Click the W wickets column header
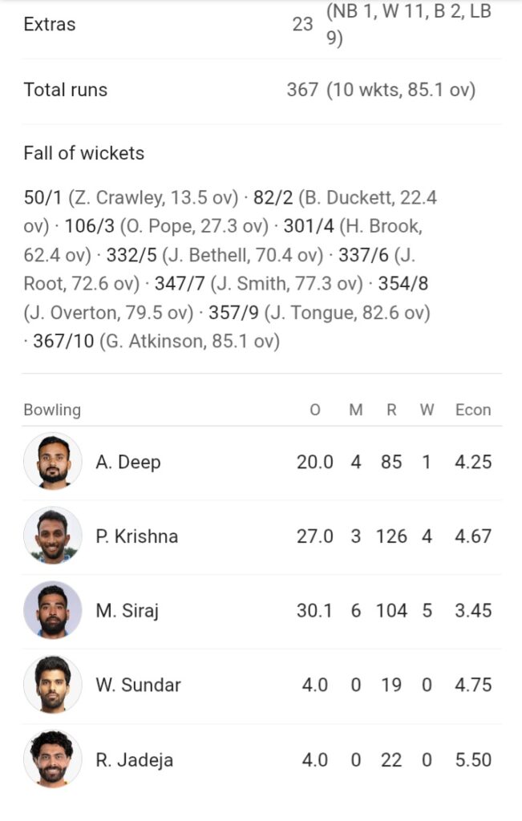Screen dimensions: 522x821 click(427, 410)
